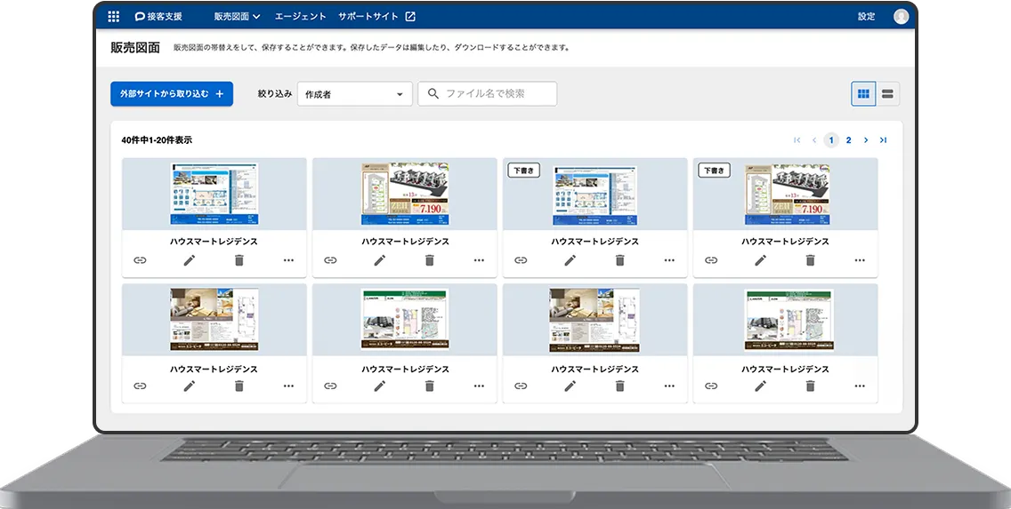Copy link of bottom-row first card

coord(140,386)
